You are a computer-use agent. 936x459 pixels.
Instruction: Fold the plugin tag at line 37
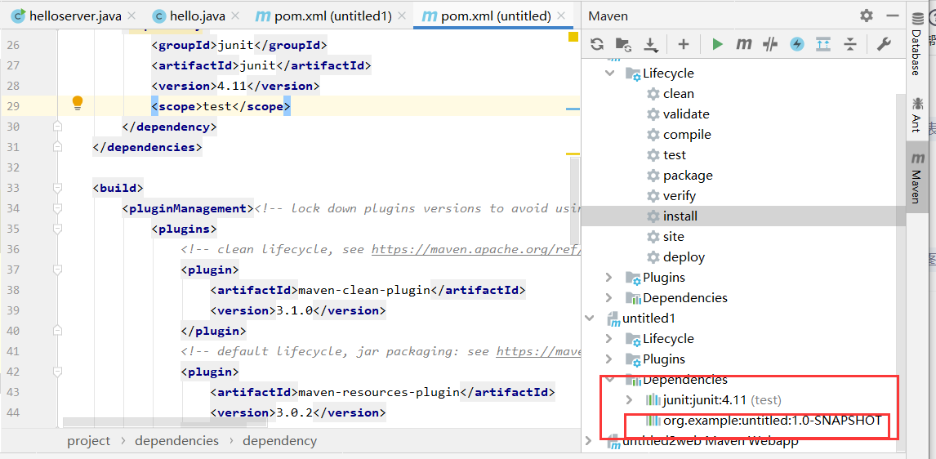(57, 270)
